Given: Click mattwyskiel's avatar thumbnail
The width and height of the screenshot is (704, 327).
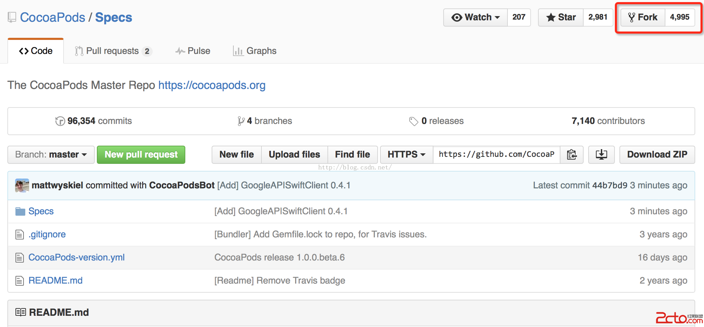Looking at the screenshot, I should [22, 185].
